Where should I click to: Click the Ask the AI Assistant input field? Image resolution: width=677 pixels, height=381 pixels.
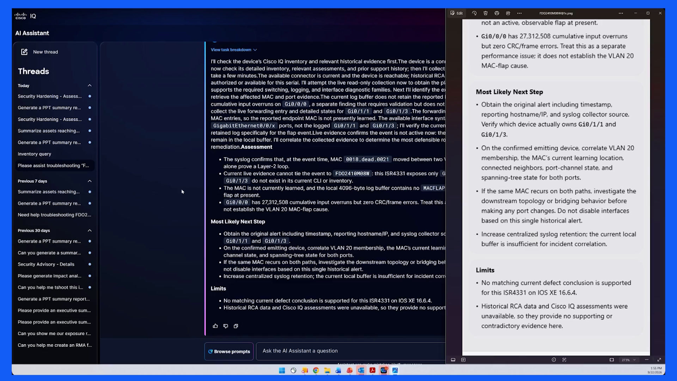351,351
